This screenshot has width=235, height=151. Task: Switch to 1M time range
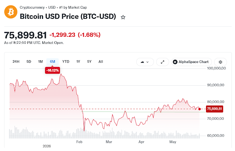[x=40, y=62]
